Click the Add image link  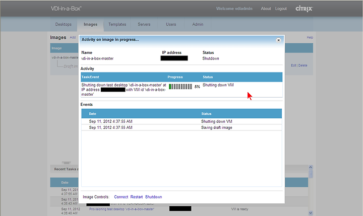click(x=73, y=37)
